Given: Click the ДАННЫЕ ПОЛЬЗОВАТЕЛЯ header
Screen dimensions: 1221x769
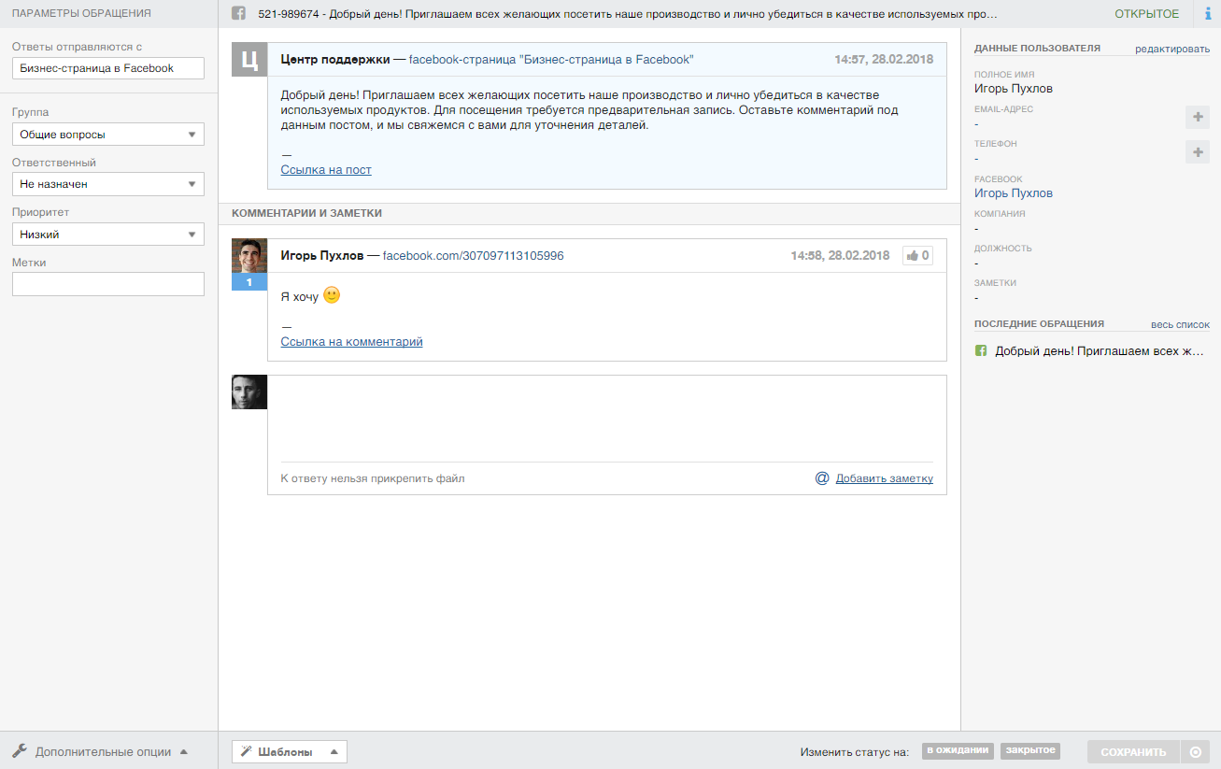Looking at the screenshot, I should coord(1037,49).
